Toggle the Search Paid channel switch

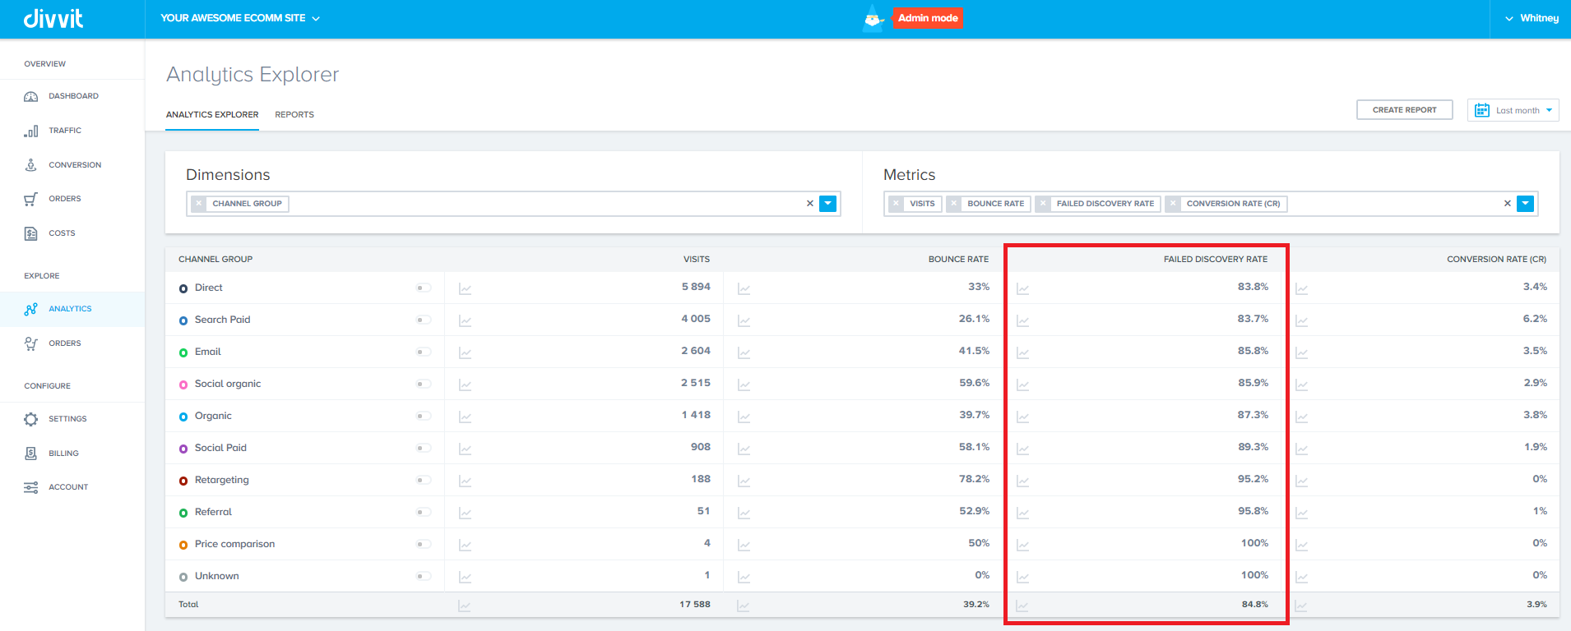pos(424,320)
